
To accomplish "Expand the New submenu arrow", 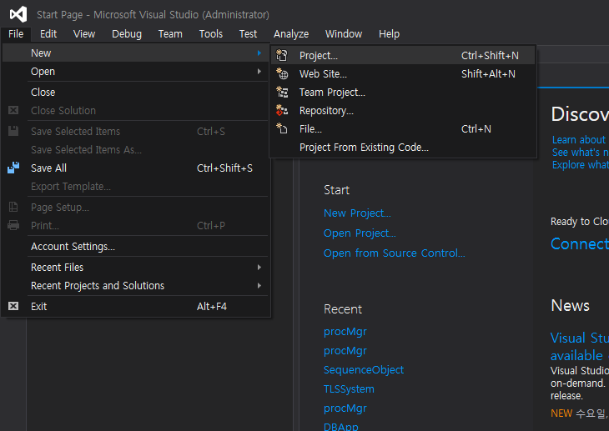I will [259, 53].
